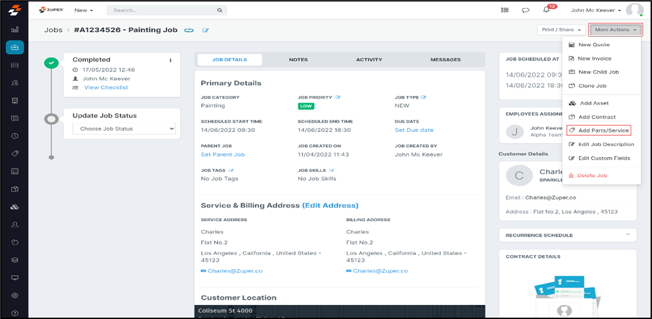
Task: Switch to the Activity tab
Action: click(369, 60)
